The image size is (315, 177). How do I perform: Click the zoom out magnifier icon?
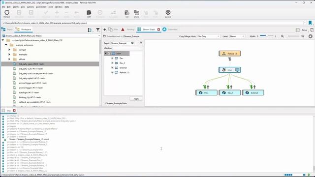pos(282,36)
